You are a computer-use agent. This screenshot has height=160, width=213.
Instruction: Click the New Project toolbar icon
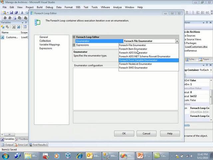(4, 13)
